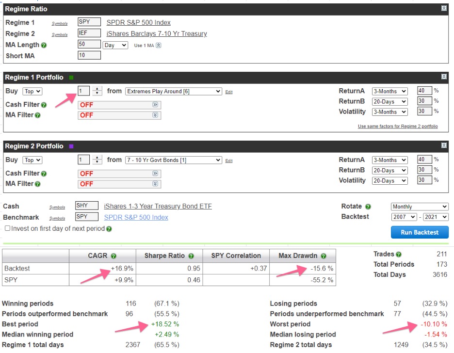Toggle Regime 1 Cash Filter OFF bar
Screen dimensions: 454x353
point(119,105)
